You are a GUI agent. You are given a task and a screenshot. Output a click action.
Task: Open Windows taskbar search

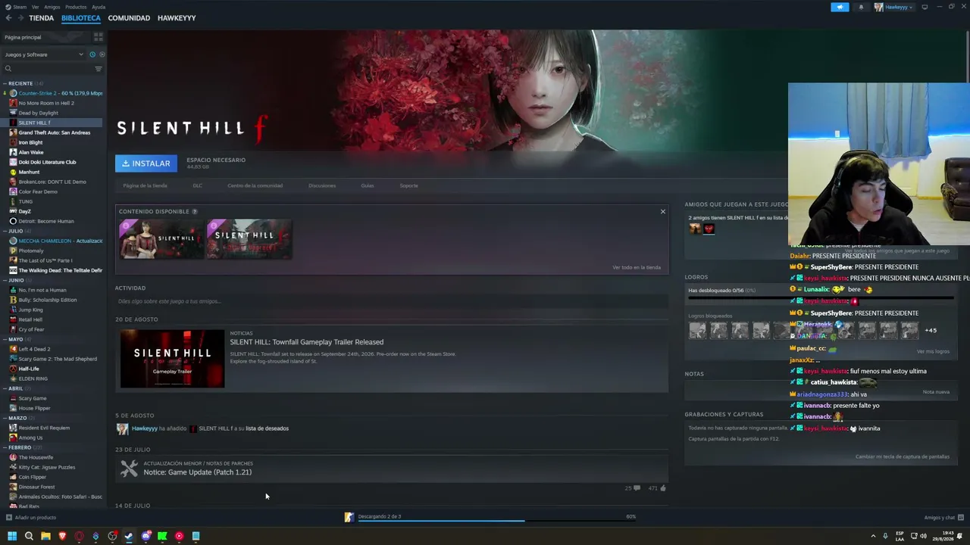pyautogui.click(x=29, y=536)
